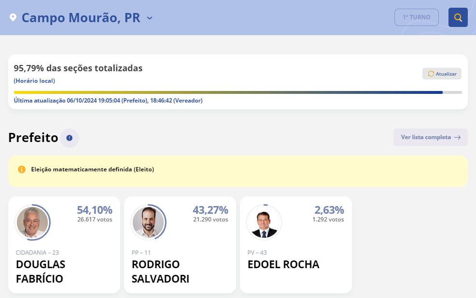
Task: Click the Última atualização timestamp text
Action: [109, 101]
